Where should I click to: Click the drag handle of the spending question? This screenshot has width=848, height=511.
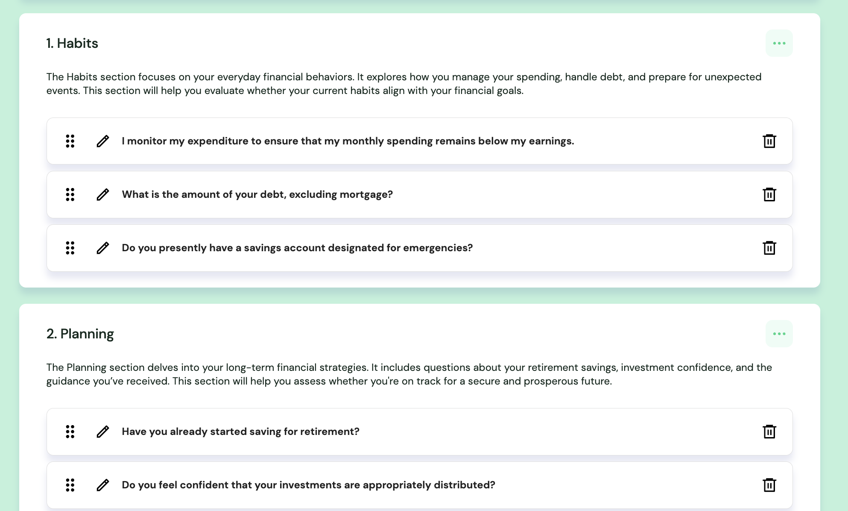click(x=70, y=141)
